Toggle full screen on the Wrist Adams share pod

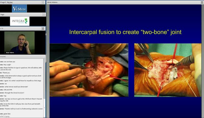[x=202, y=2]
